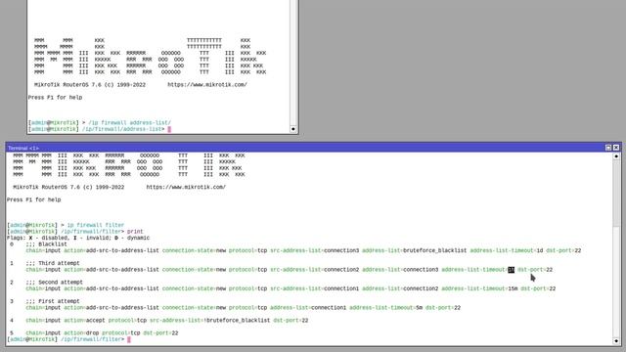Click the 'Flags: X - disabled' line
Viewport: 626px width, 352px height.
point(78,238)
